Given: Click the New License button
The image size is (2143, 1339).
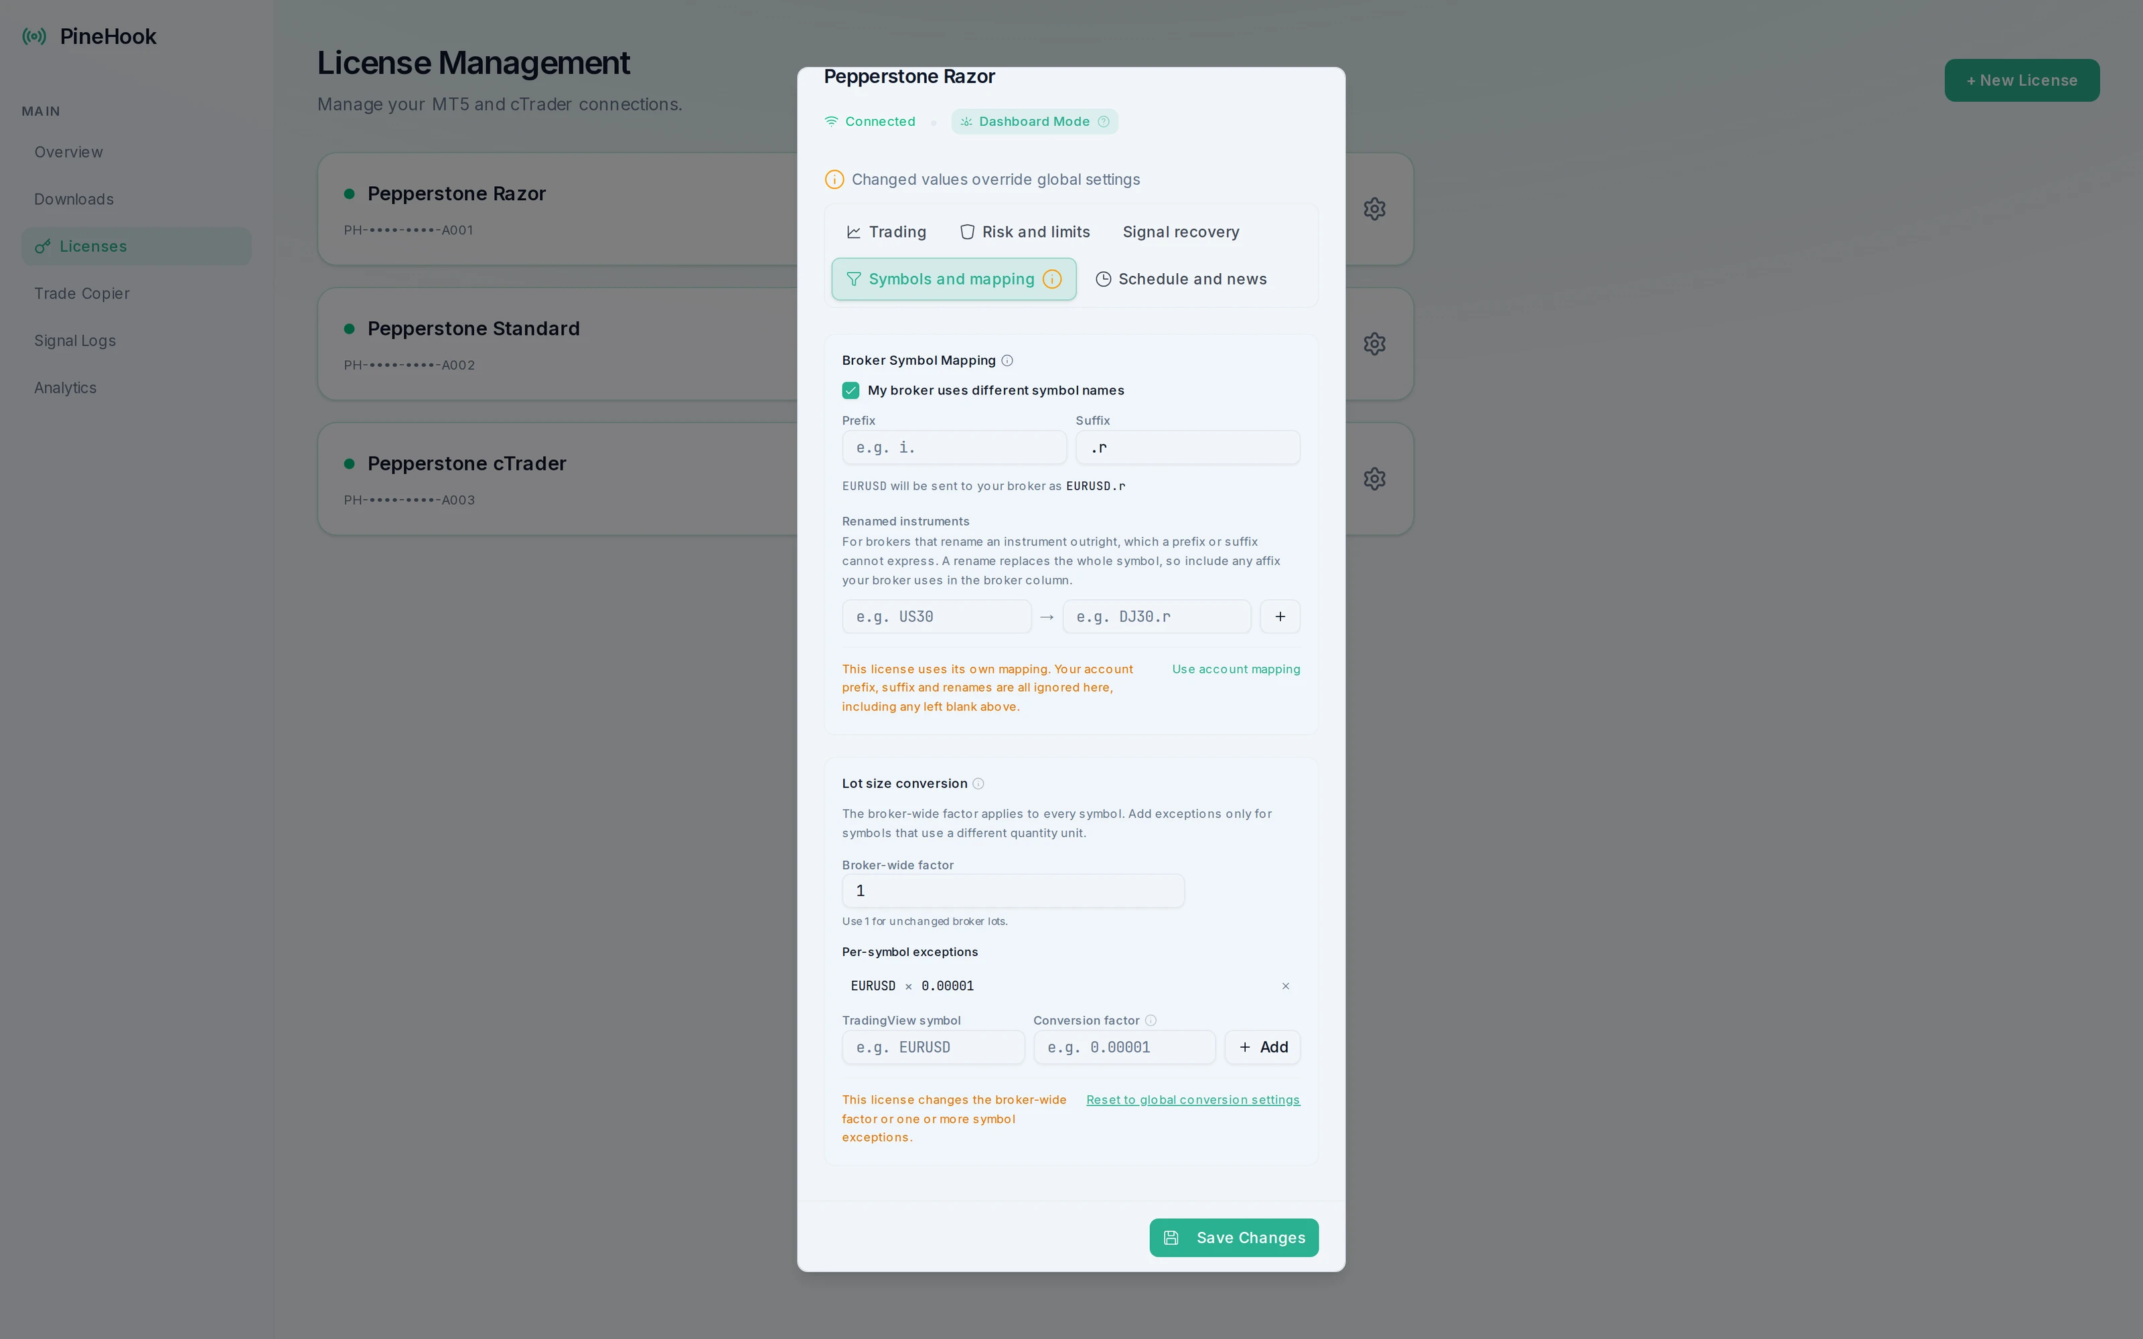Looking at the screenshot, I should tap(2022, 80).
